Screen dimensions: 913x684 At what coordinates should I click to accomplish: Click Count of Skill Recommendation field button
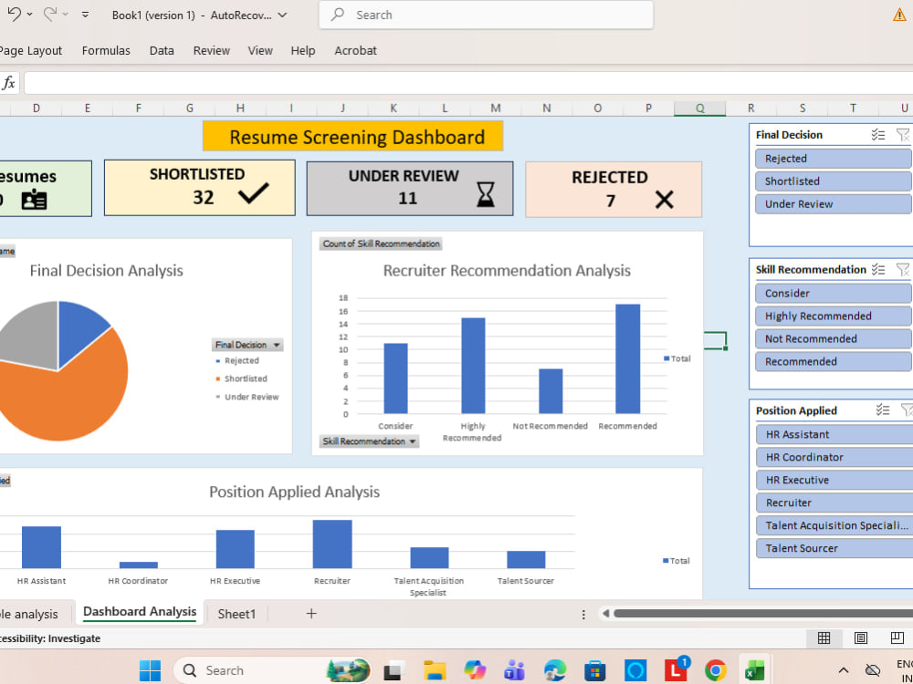[x=381, y=244]
